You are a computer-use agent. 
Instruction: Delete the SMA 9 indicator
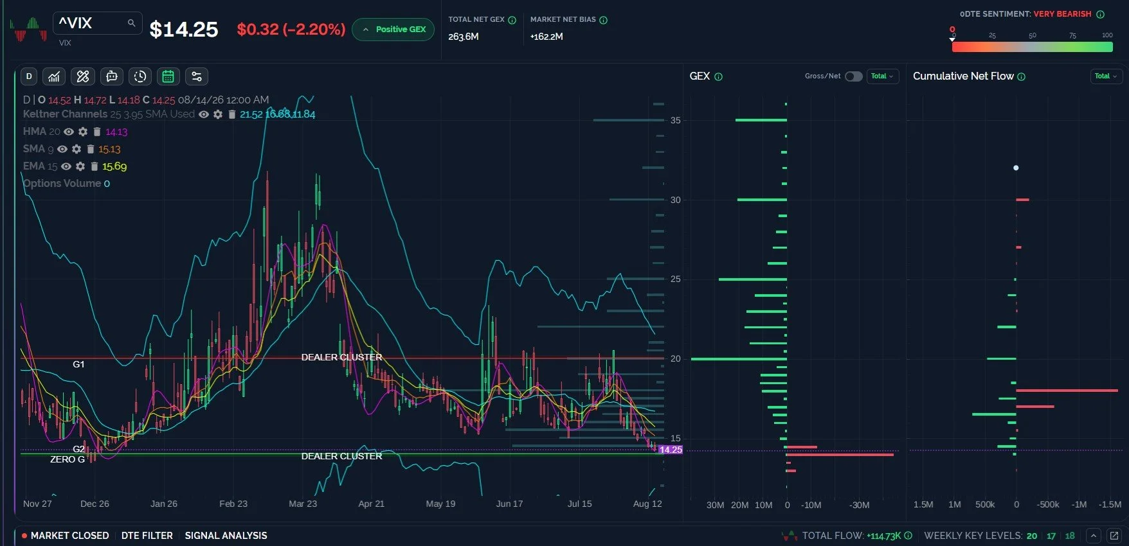click(x=91, y=149)
